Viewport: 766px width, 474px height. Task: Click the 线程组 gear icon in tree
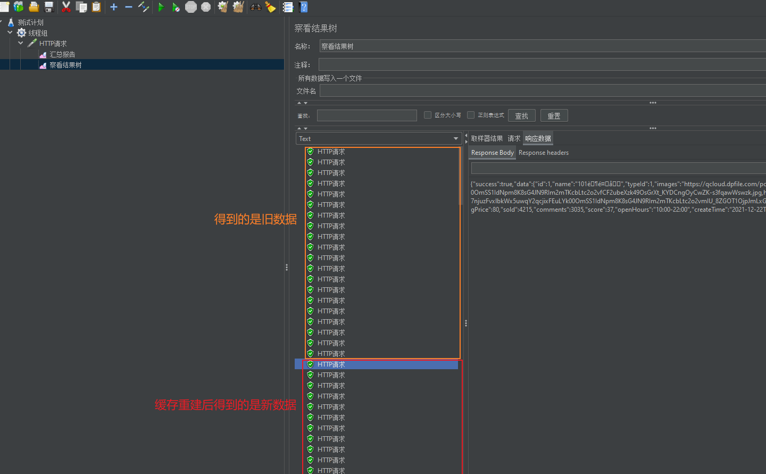click(22, 33)
